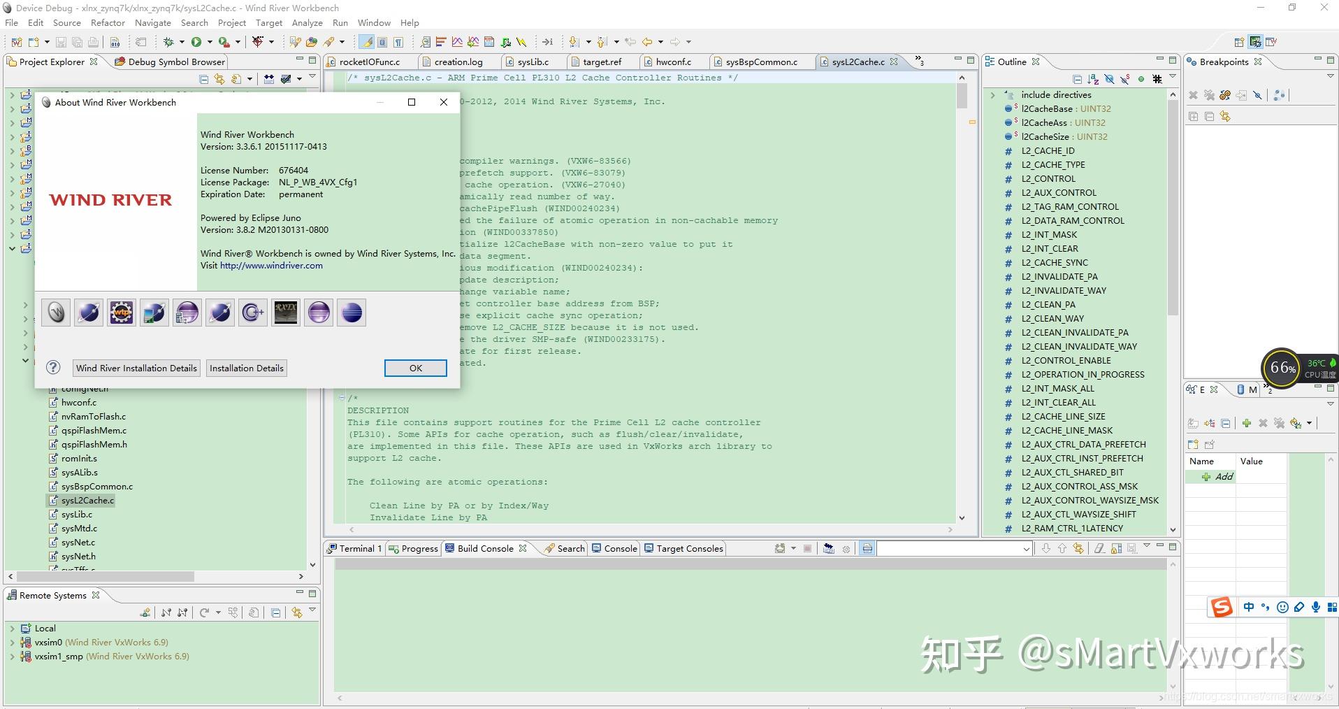The width and height of the screenshot is (1339, 709).
Task: Collapse All in the Outline toolbar
Action: point(1078,79)
